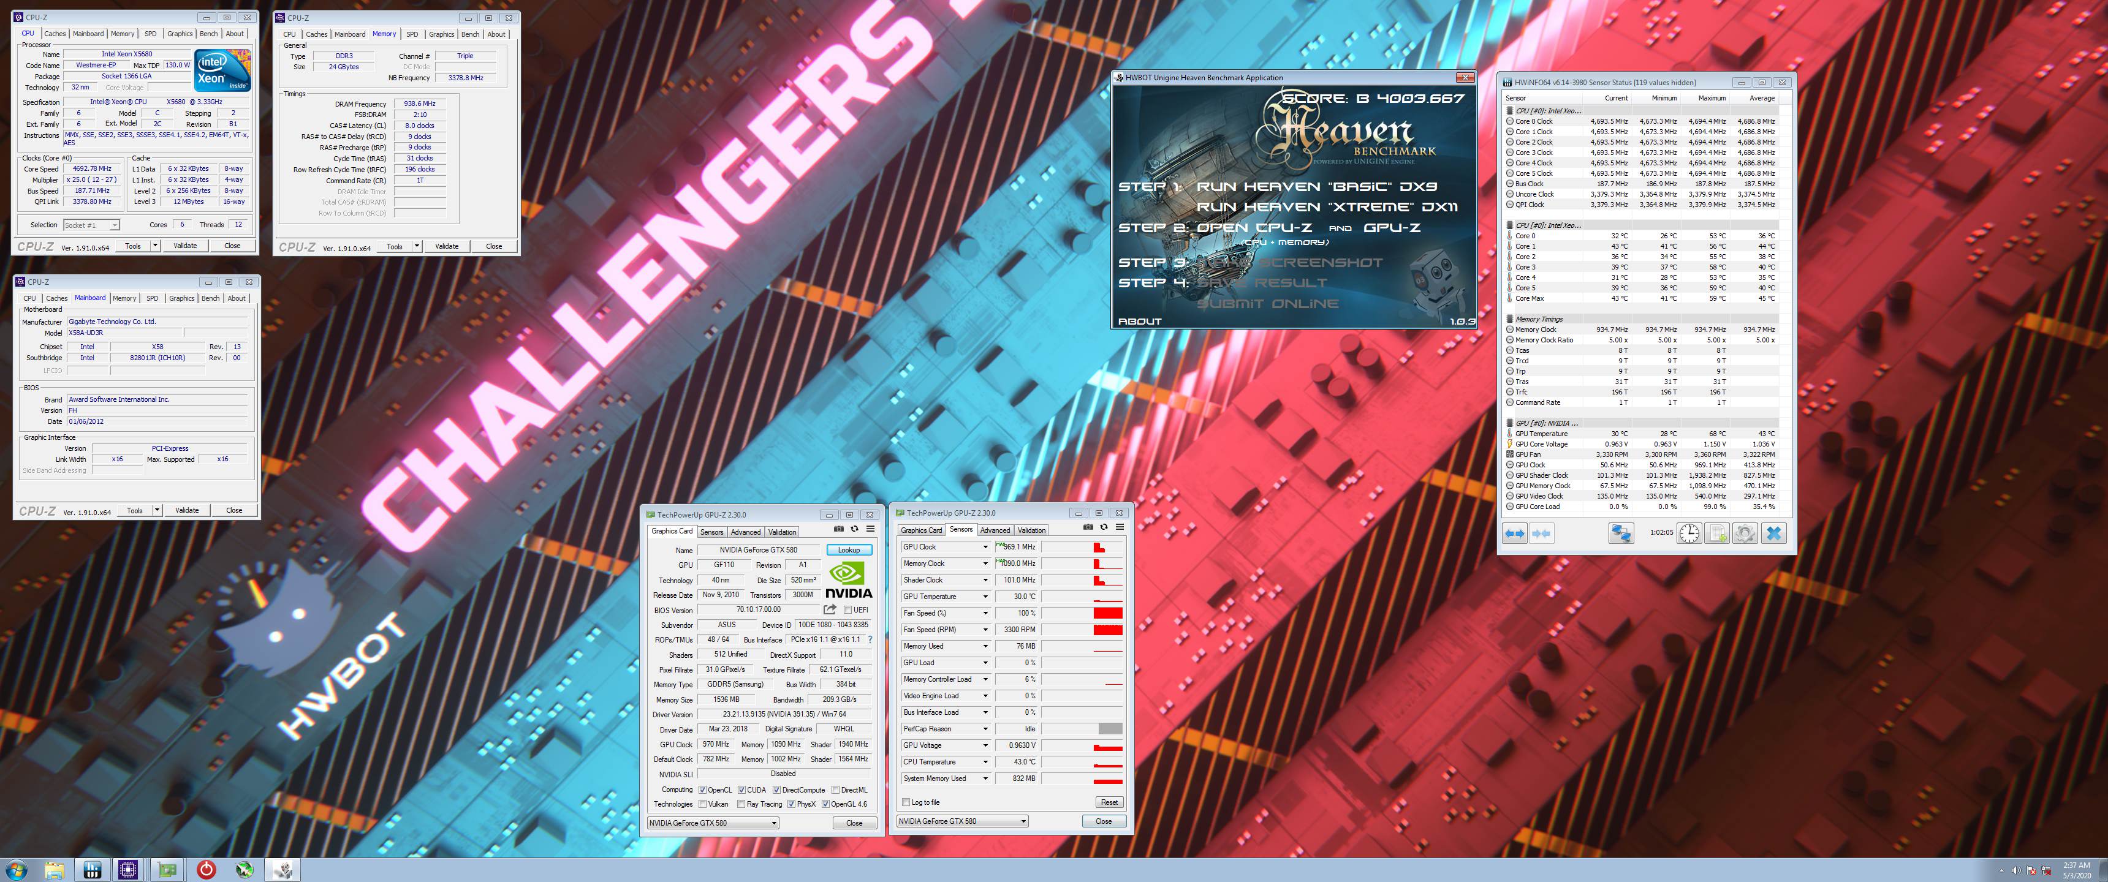This screenshot has width=2108, height=882.
Task: Open Windows Start menu orb
Action: (15, 870)
